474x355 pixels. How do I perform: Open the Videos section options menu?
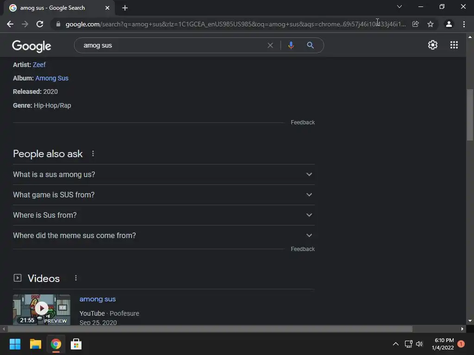pyautogui.click(x=76, y=278)
